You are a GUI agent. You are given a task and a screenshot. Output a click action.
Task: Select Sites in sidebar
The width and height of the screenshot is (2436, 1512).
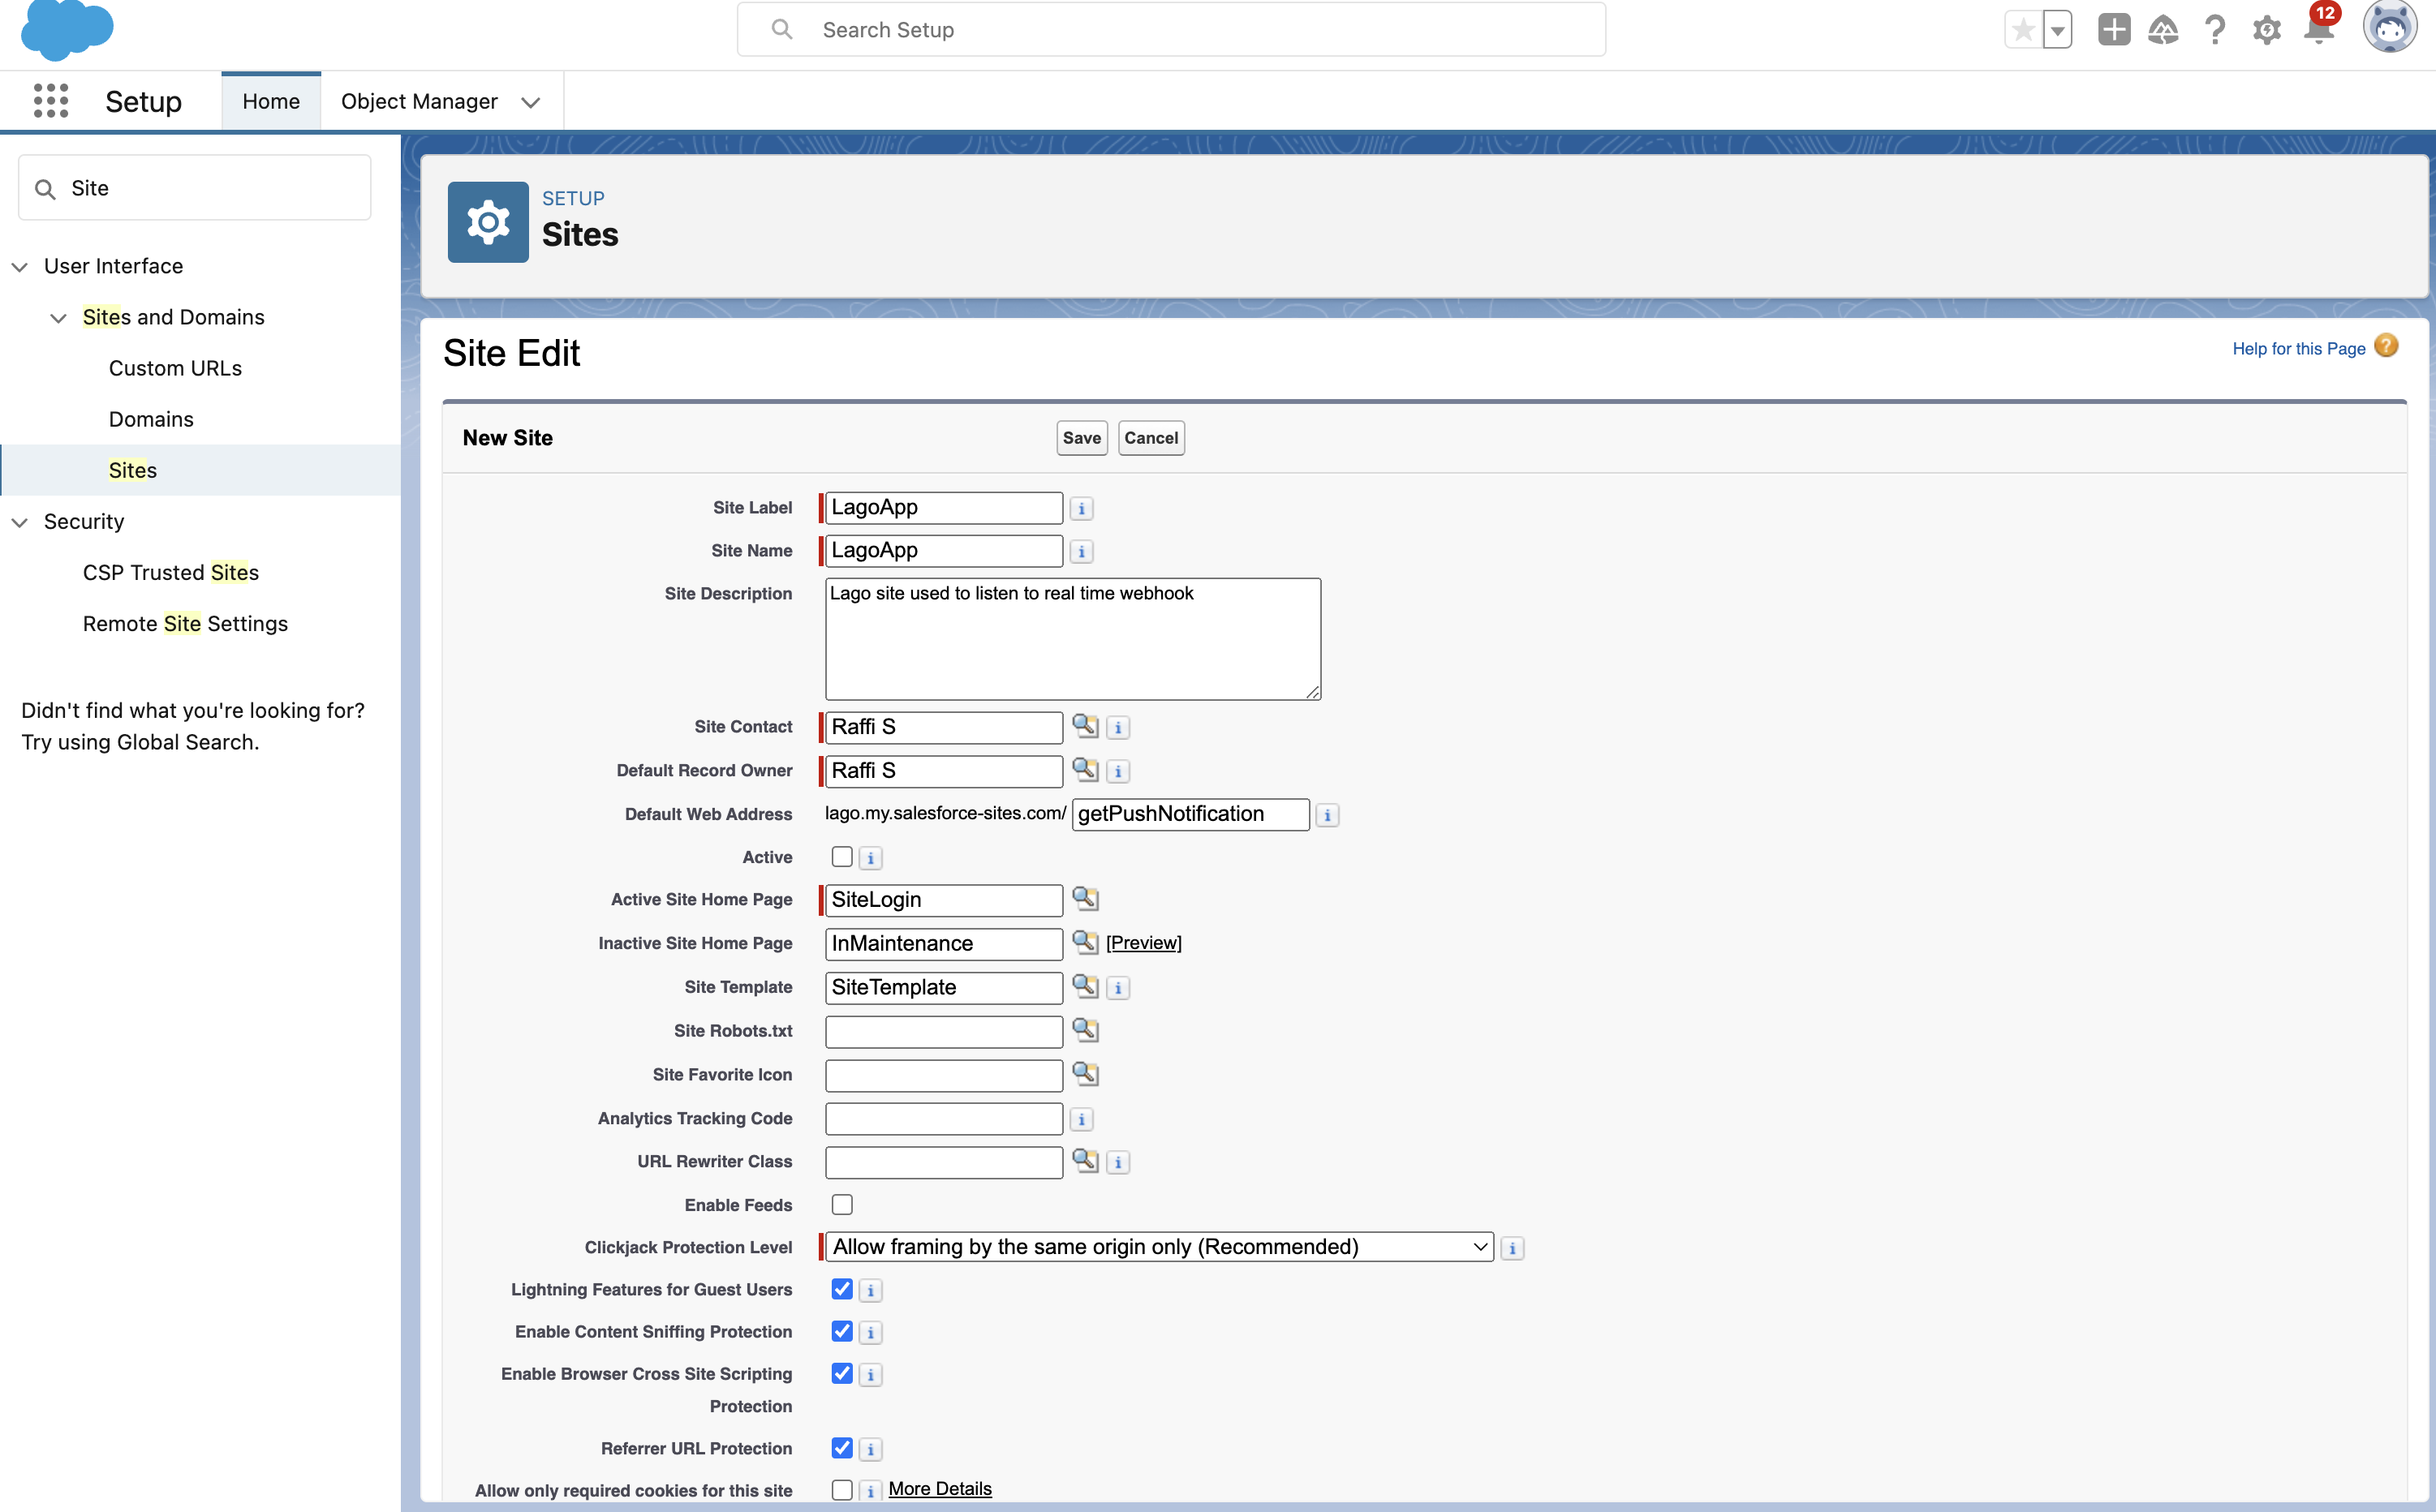click(x=133, y=470)
